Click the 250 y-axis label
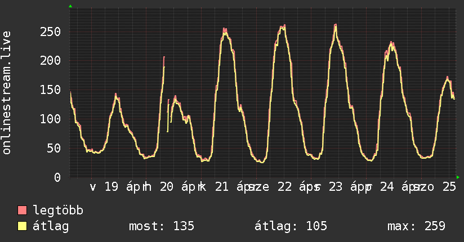Screen dimensions: 464x242 tap(50, 32)
